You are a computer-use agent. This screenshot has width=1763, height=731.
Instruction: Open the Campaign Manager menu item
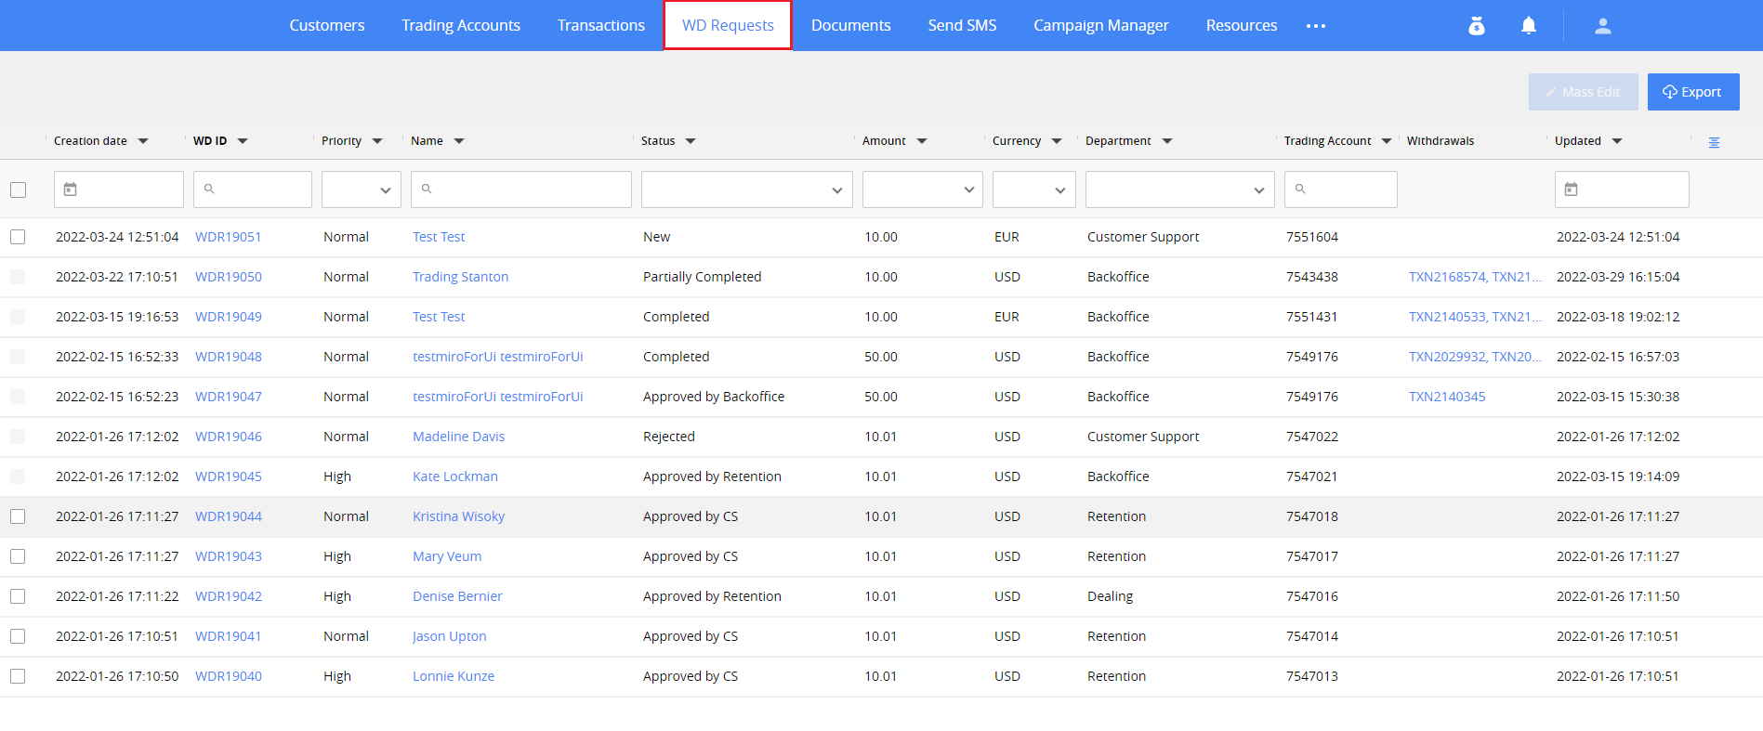click(1100, 25)
